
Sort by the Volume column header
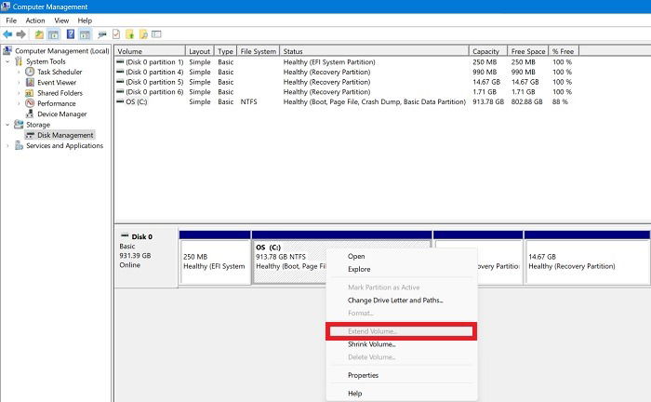click(150, 51)
